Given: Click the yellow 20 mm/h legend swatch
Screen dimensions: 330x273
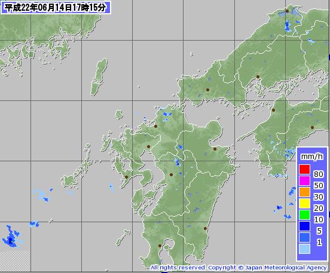Looking at the screenshot, I should click(x=304, y=203).
